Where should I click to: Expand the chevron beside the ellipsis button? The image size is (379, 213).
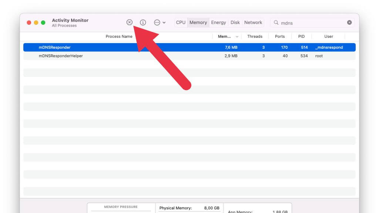164,23
